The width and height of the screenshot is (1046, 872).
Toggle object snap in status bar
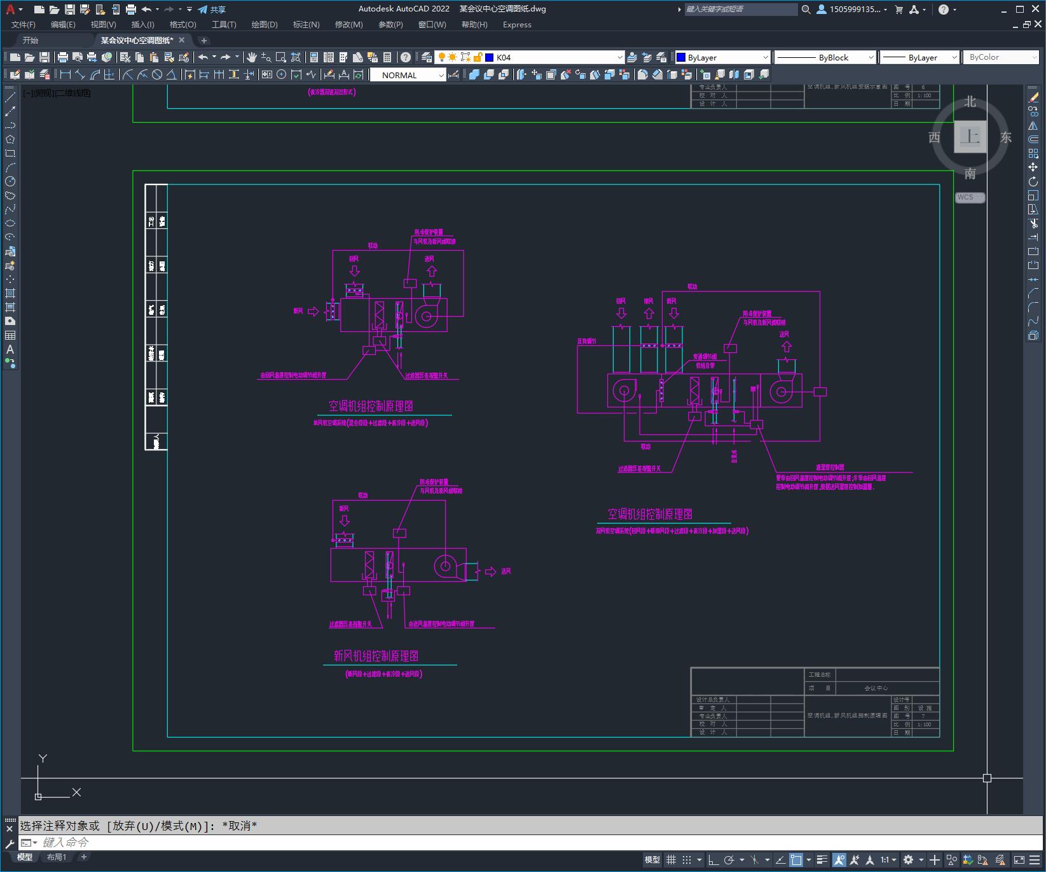point(795,860)
